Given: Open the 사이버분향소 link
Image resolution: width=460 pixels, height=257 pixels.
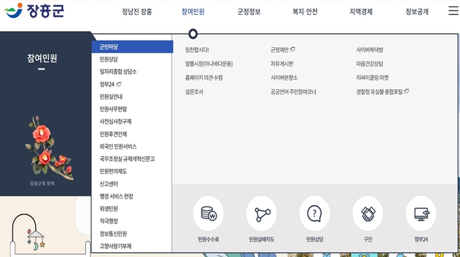Looking at the screenshot, I should [x=284, y=78].
